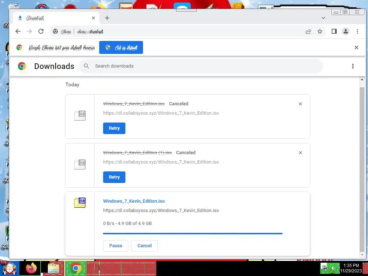
Task: Click iso file icon of Kevin_Edition (1) download
Action: point(80,165)
